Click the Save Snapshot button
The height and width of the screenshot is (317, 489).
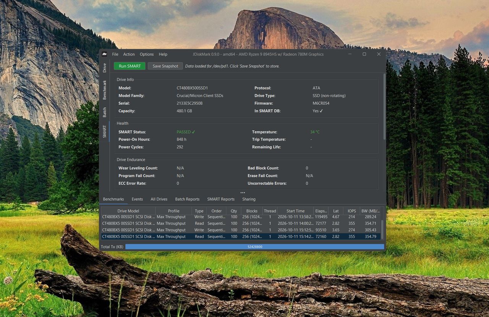coord(165,66)
